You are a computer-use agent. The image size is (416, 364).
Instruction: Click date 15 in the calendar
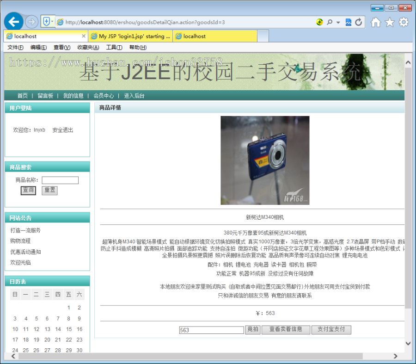pyautogui.click(x=68, y=330)
